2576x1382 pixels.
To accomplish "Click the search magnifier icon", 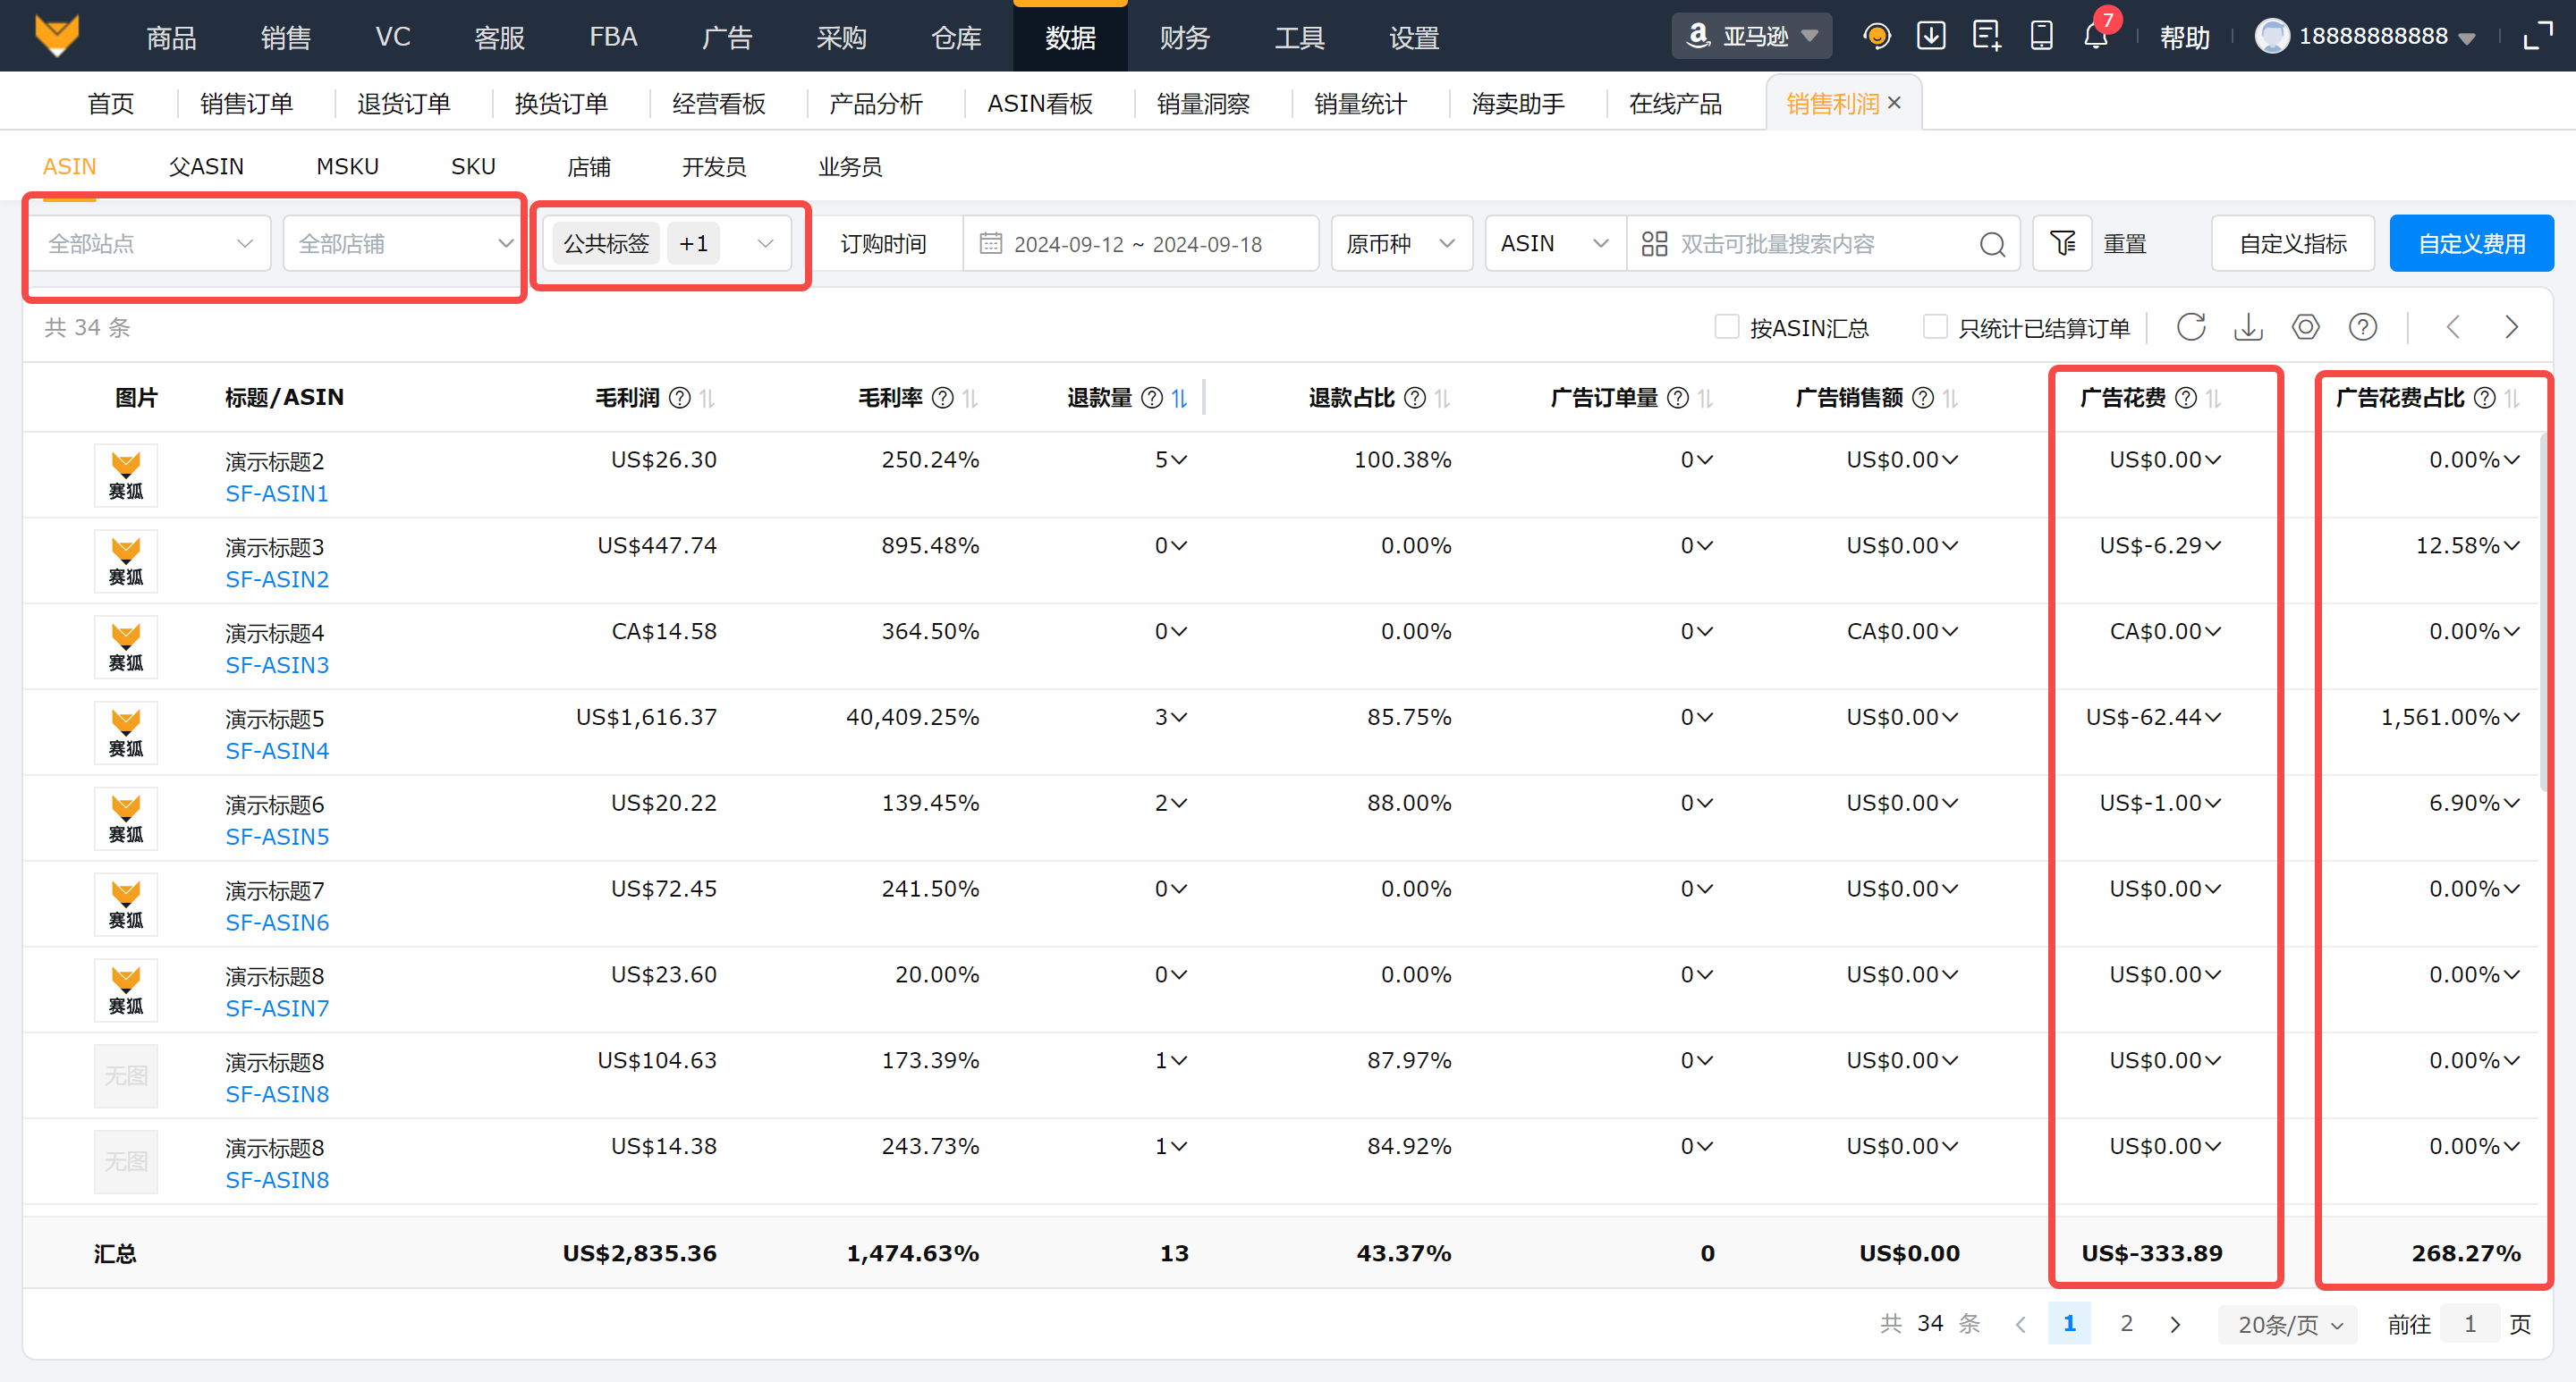I will (1991, 244).
